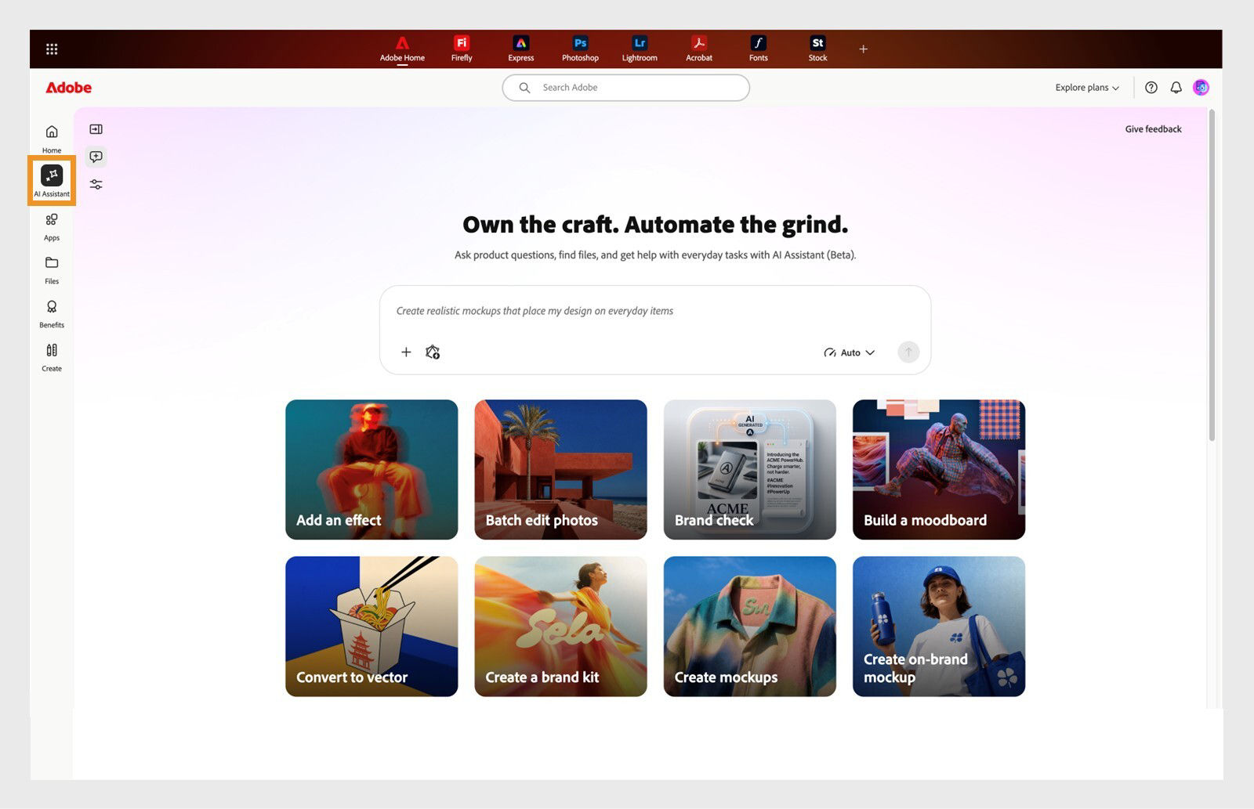Open the Express app tab
The image size is (1254, 809).
520,49
